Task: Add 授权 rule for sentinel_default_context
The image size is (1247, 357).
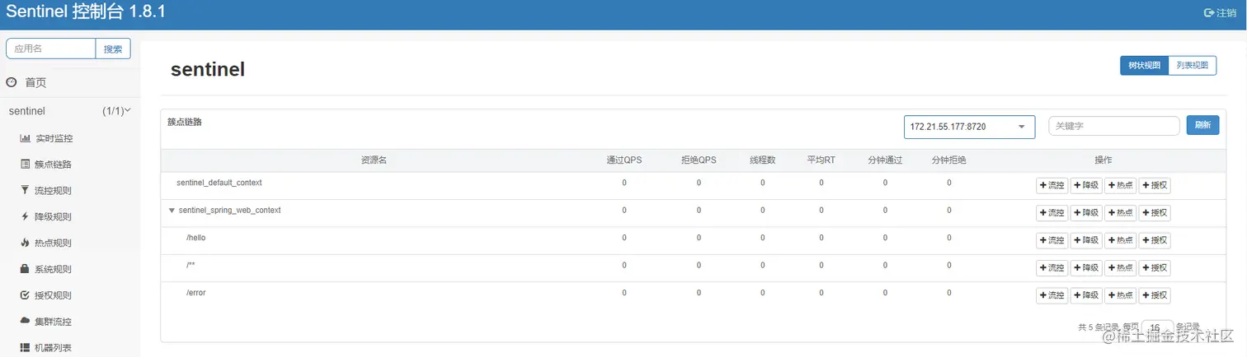Action: point(1155,185)
